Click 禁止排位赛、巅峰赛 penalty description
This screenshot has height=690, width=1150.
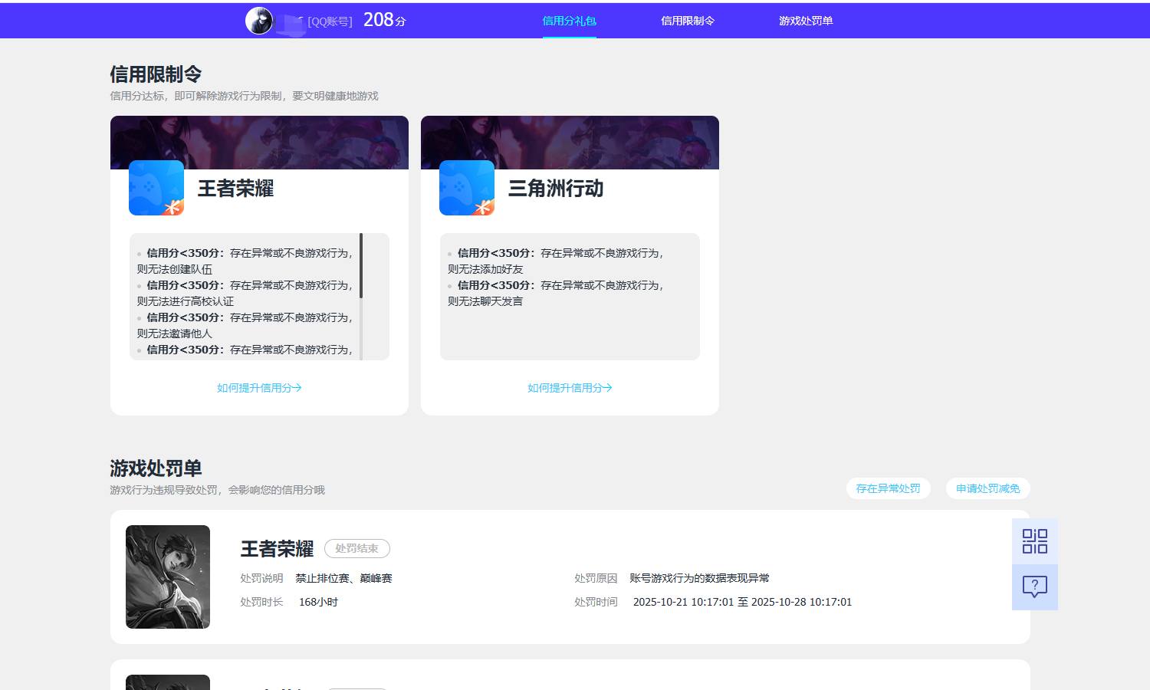click(343, 578)
